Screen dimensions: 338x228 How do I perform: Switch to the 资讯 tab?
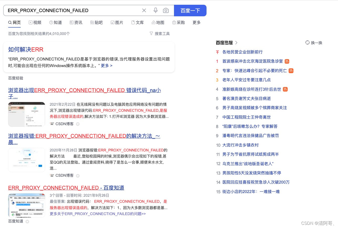(x=76, y=23)
